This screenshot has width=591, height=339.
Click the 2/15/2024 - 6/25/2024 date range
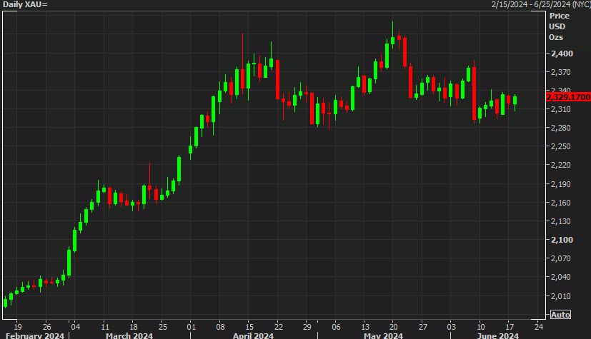541,4
